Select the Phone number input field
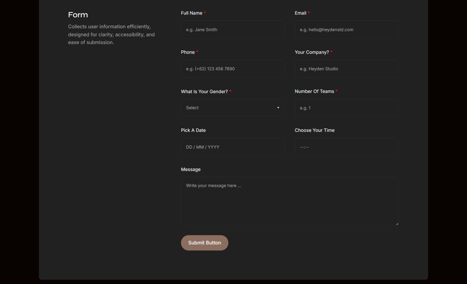 (x=233, y=69)
